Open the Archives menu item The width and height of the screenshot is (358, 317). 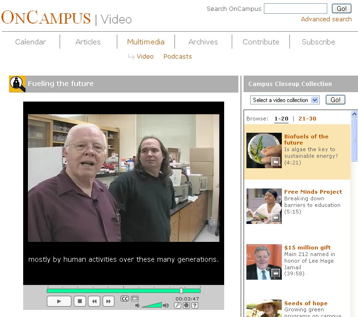pyautogui.click(x=203, y=42)
